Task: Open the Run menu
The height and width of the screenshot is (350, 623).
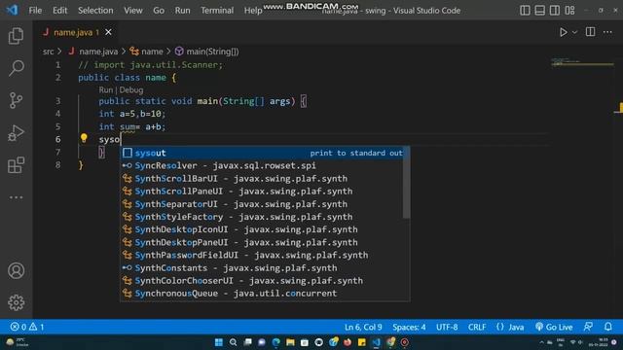Action: coord(182,11)
